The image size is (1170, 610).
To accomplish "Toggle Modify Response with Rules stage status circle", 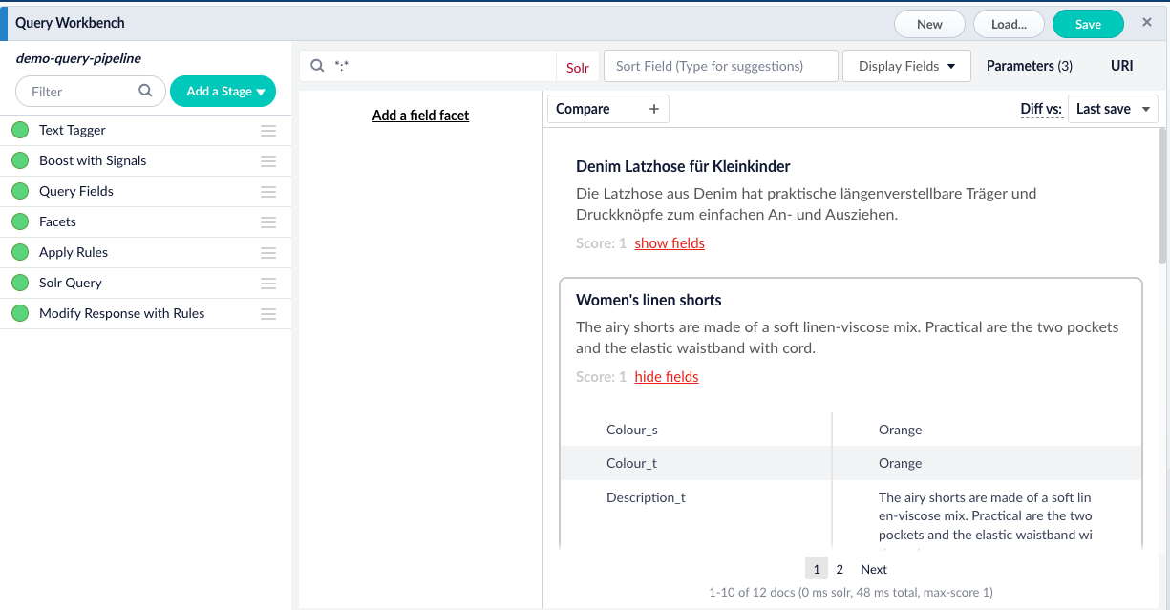I will pos(20,314).
